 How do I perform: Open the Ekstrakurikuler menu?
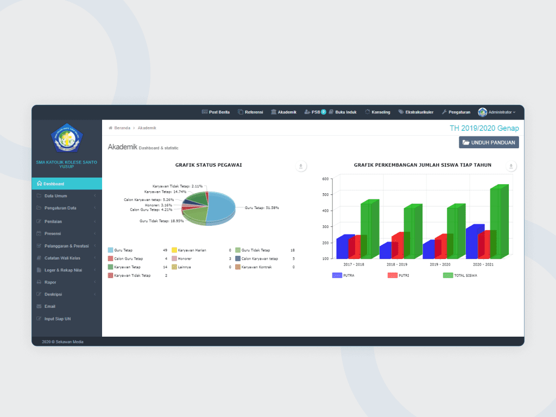click(416, 112)
